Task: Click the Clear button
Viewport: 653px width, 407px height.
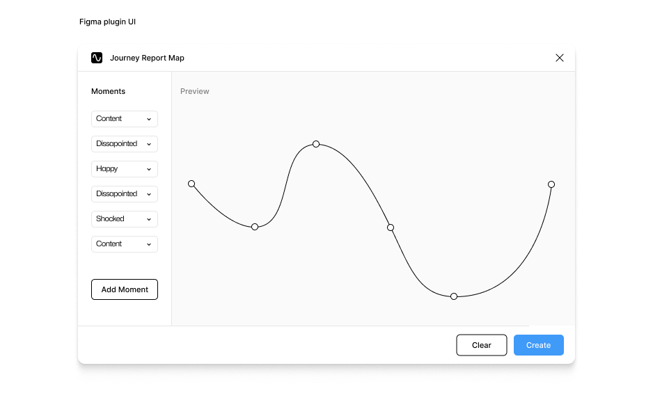Action: click(x=482, y=345)
